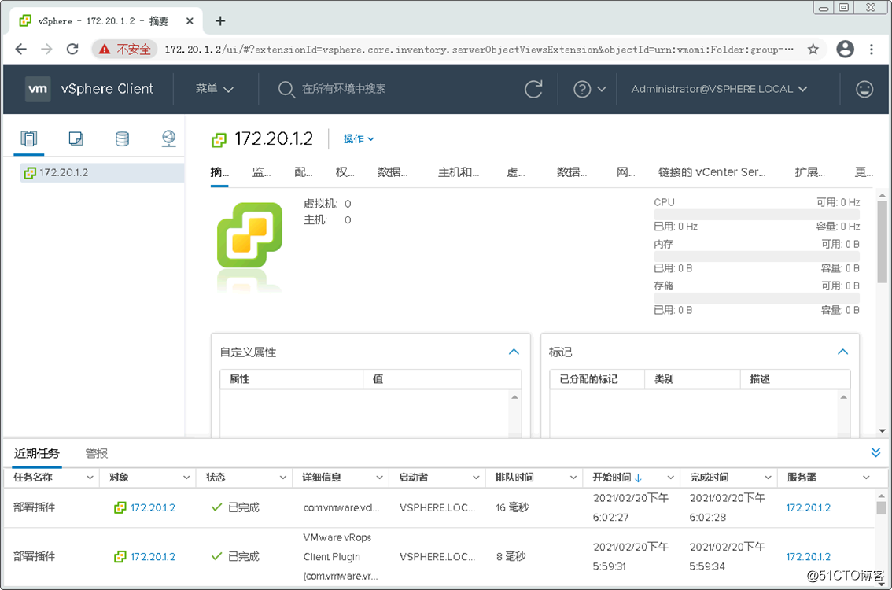The width and height of the screenshot is (892, 590).
Task: Click the 属性 column header
Action: pyautogui.click(x=291, y=379)
